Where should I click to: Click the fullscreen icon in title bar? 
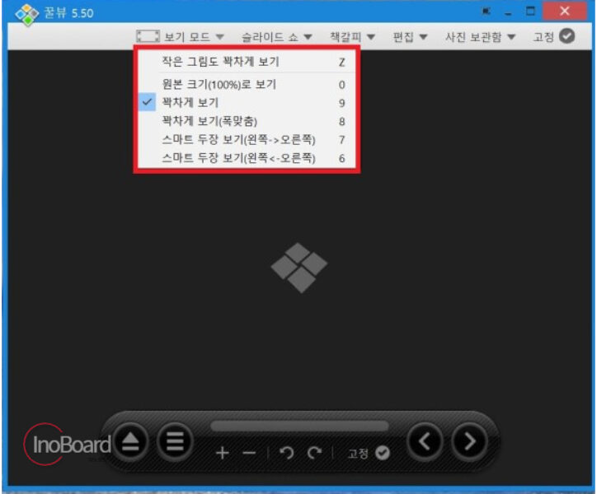coord(487,12)
